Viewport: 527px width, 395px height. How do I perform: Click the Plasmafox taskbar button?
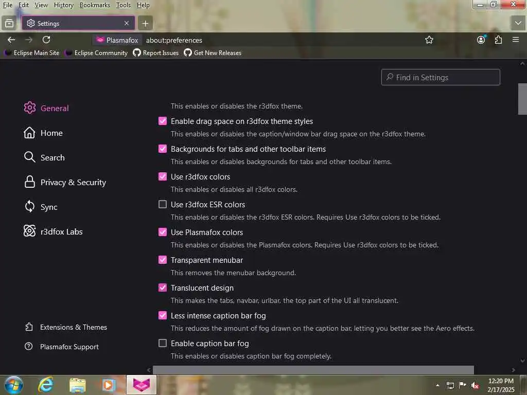pos(141,385)
